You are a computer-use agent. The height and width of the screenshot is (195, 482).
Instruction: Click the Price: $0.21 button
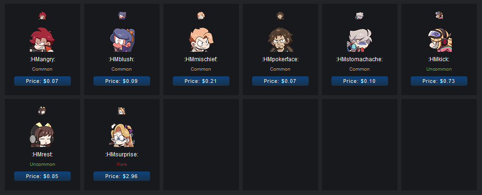click(201, 81)
